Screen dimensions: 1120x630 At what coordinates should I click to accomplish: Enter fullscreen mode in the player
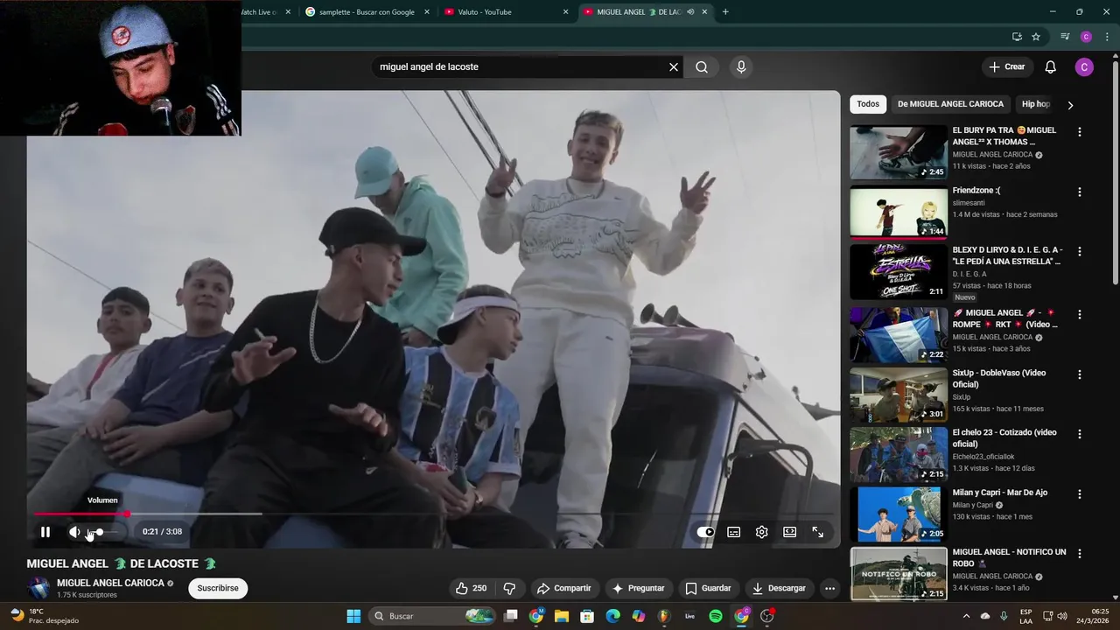click(817, 532)
